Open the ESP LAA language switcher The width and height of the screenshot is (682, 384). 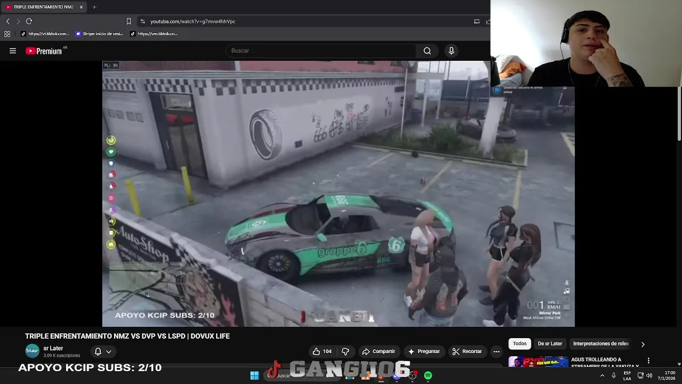pos(627,375)
